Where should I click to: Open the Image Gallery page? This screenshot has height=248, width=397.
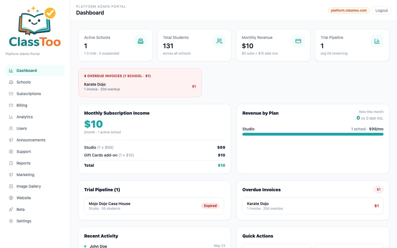35,186
